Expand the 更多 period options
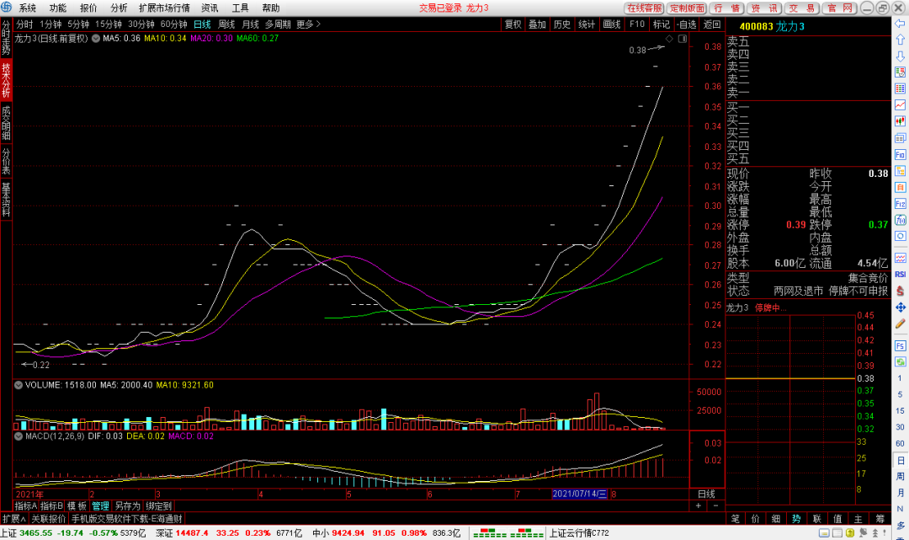Image resolution: width=909 pixels, height=540 pixels. pos(307,24)
